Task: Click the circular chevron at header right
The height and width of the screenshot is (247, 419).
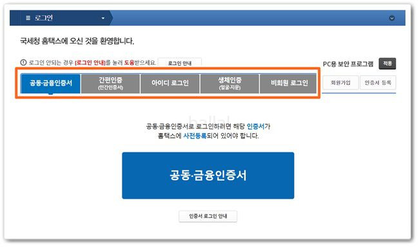Action: pos(392,18)
